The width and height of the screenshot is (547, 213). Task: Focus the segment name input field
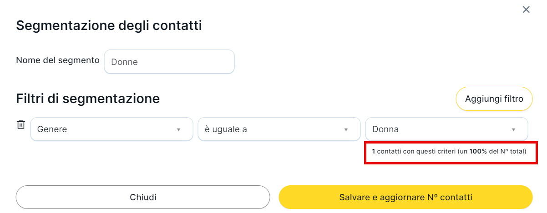pos(169,62)
